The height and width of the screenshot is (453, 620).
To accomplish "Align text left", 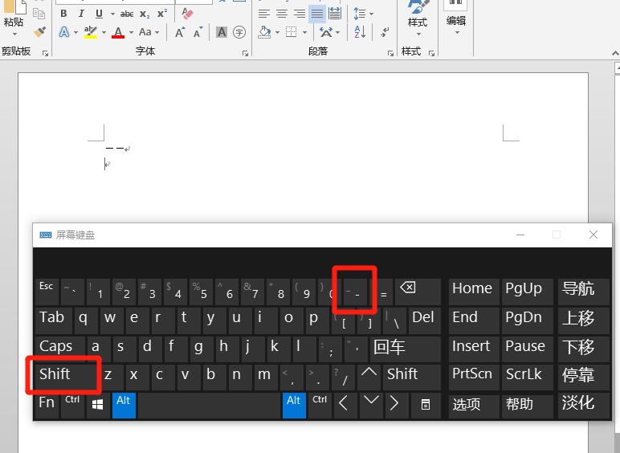I will 263,14.
